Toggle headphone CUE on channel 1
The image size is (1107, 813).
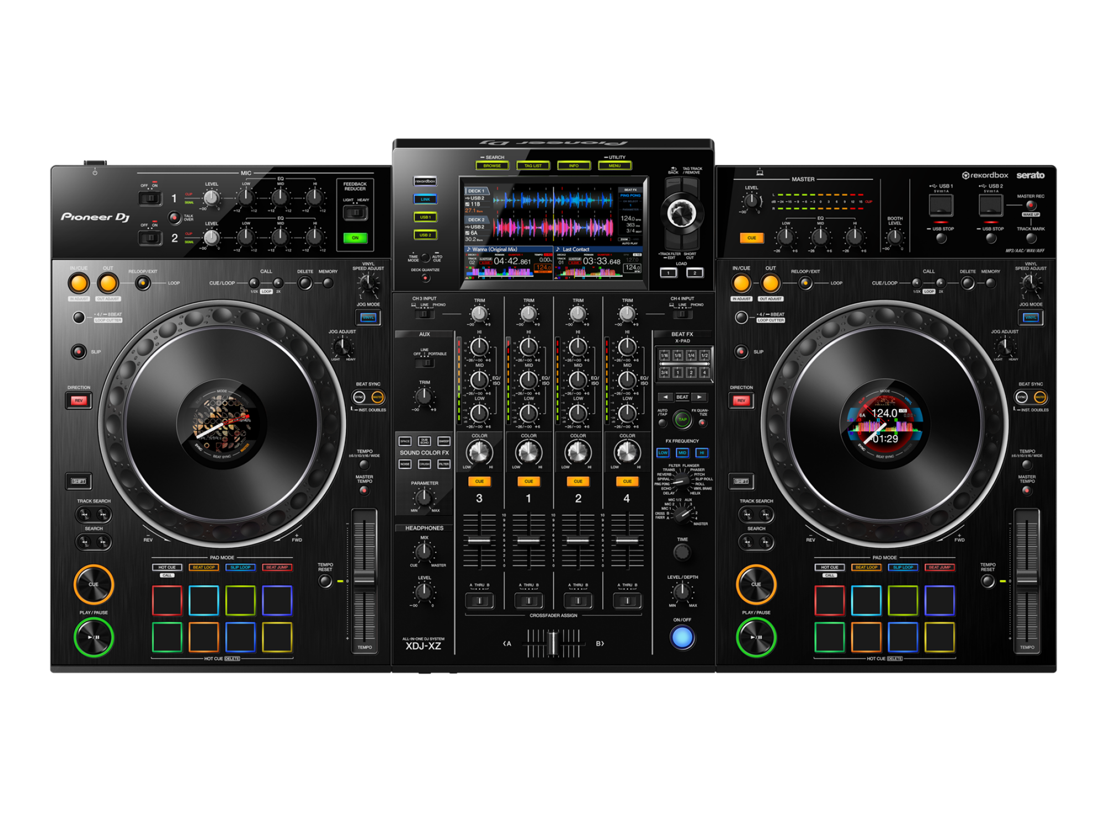point(529,481)
